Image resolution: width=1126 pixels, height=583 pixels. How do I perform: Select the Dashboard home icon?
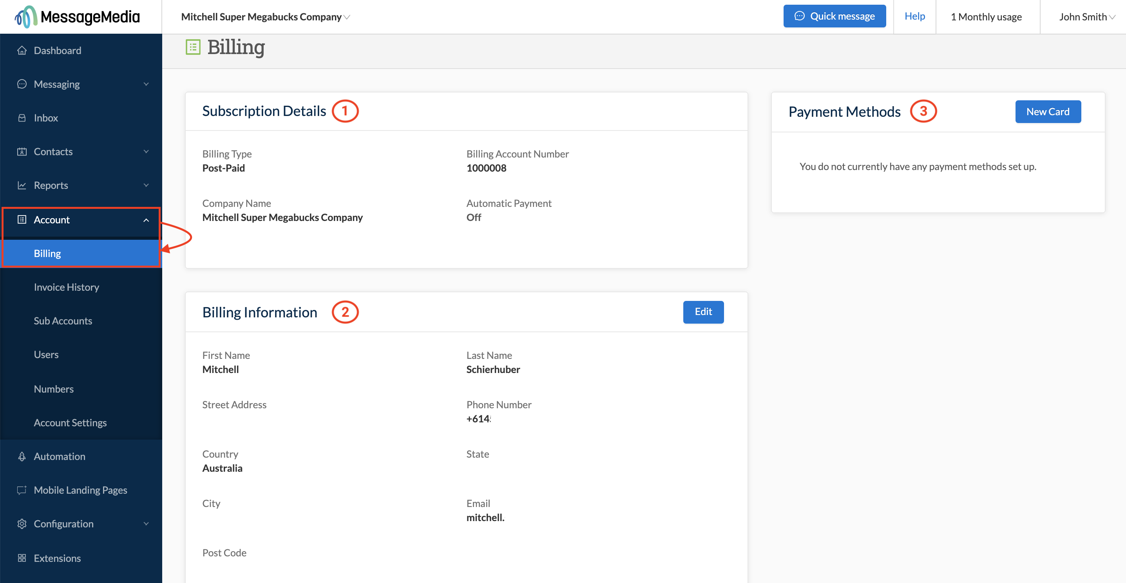tap(22, 50)
